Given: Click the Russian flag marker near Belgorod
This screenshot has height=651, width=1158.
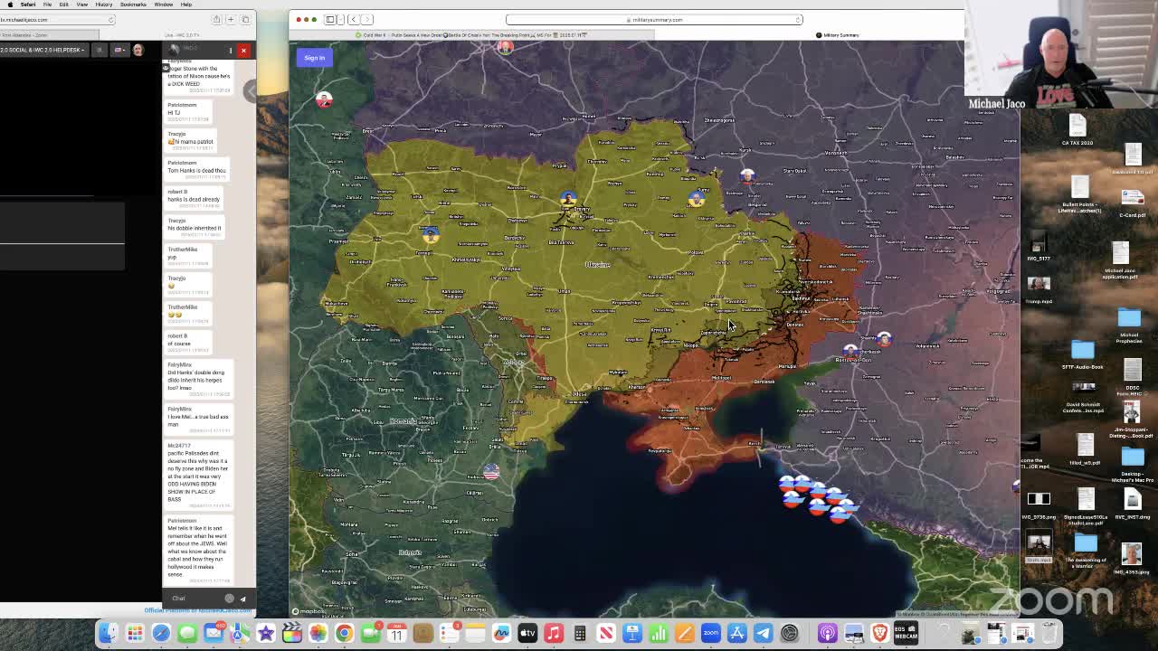Looking at the screenshot, I should 747,175.
